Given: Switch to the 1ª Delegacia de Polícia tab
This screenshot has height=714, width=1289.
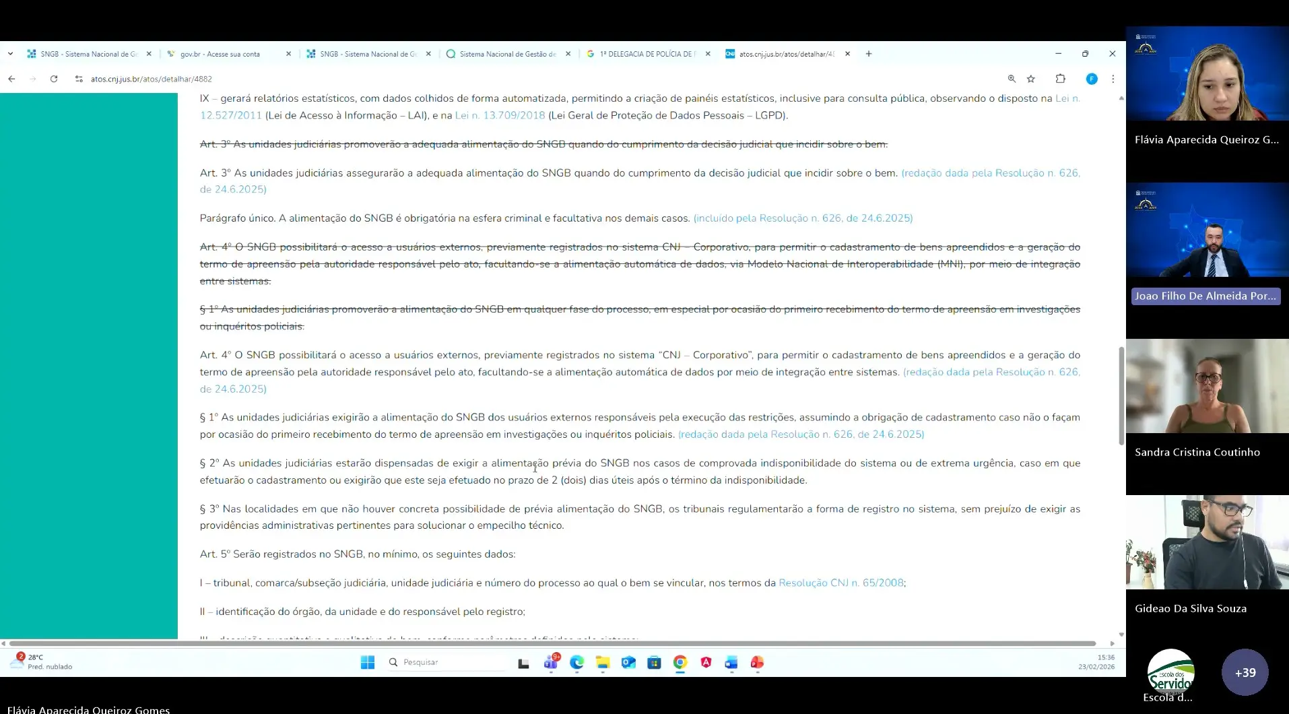Looking at the screenshot, I should click(647, 54).
